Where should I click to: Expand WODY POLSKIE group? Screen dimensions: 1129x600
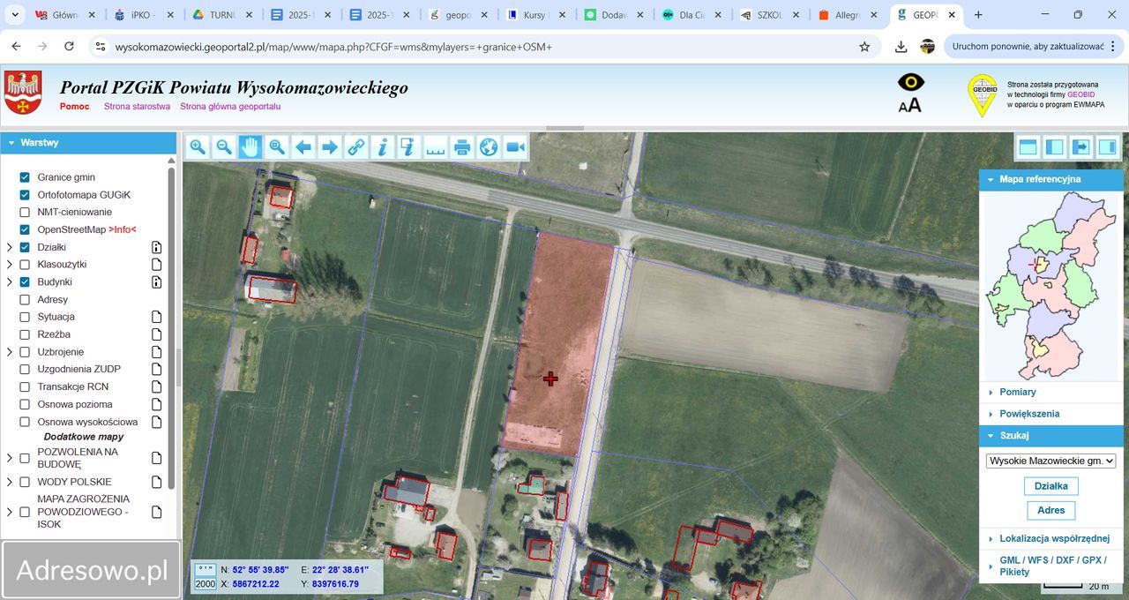(x=10, y=482)
